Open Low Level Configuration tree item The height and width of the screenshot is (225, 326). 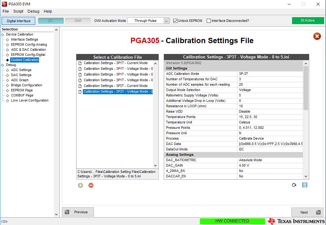(30, 100)
